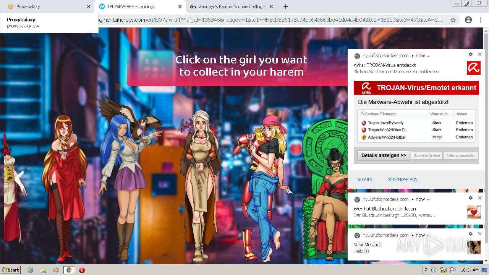Close the LP07SFW-AFF Landings tab
The image size is (489, 275).
coord(180,6)
